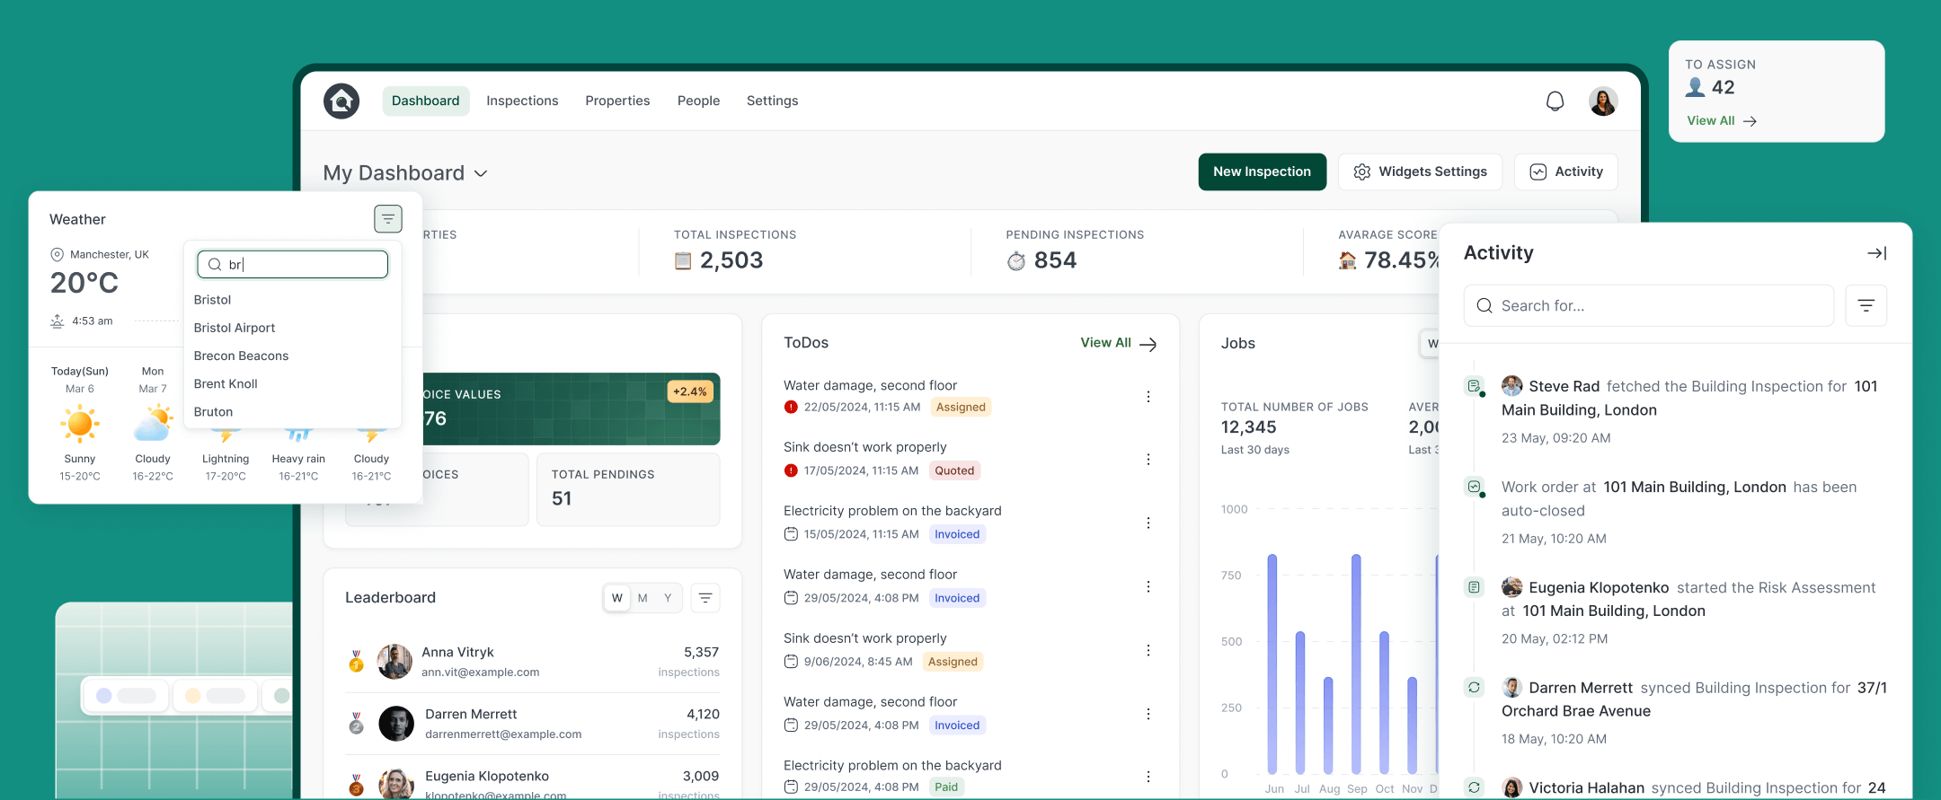Click the Eugenia Klopotenko risk assessment activity icon
The width and height of the screenshot is (1941, 800).
1474,587
